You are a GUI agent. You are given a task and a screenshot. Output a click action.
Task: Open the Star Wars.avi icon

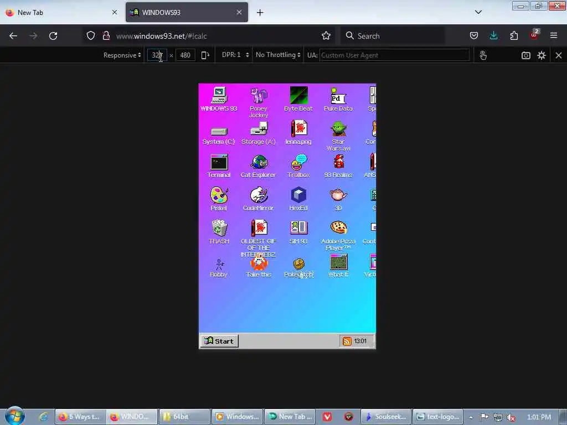click(338, 136)
